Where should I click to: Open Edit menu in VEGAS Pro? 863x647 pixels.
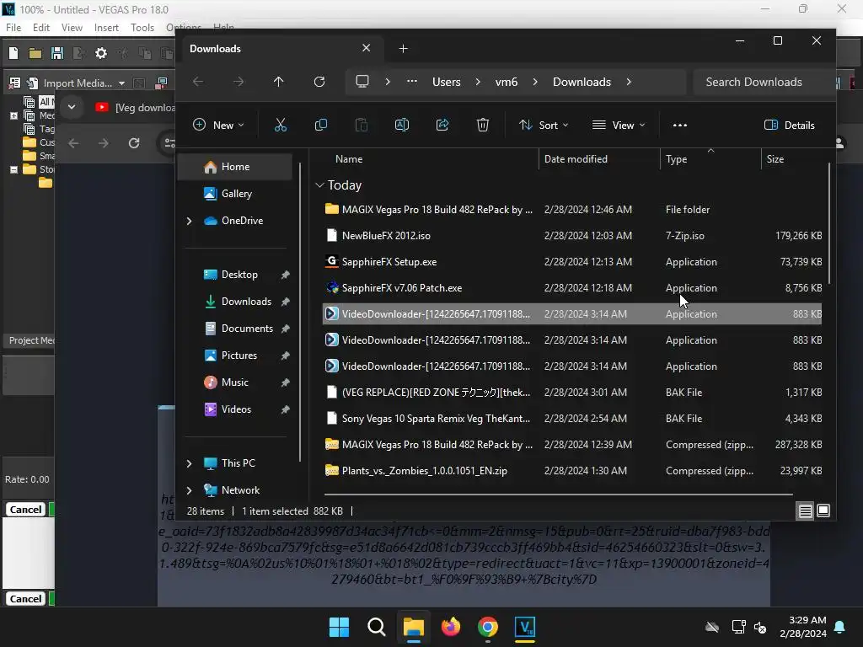[41, 28]
